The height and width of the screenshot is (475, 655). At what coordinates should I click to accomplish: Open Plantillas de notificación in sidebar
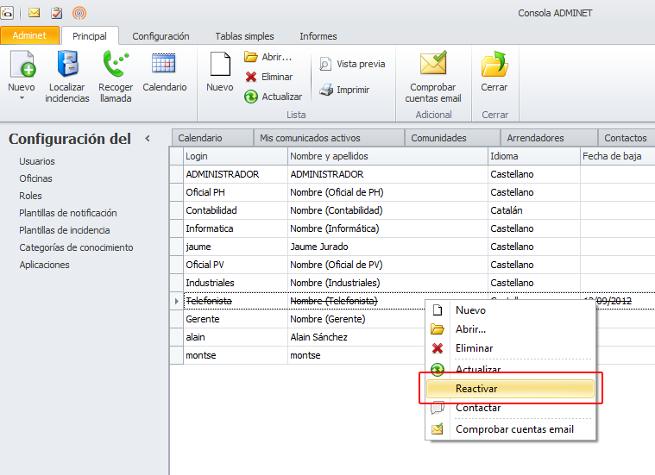[x=68, y=213]
